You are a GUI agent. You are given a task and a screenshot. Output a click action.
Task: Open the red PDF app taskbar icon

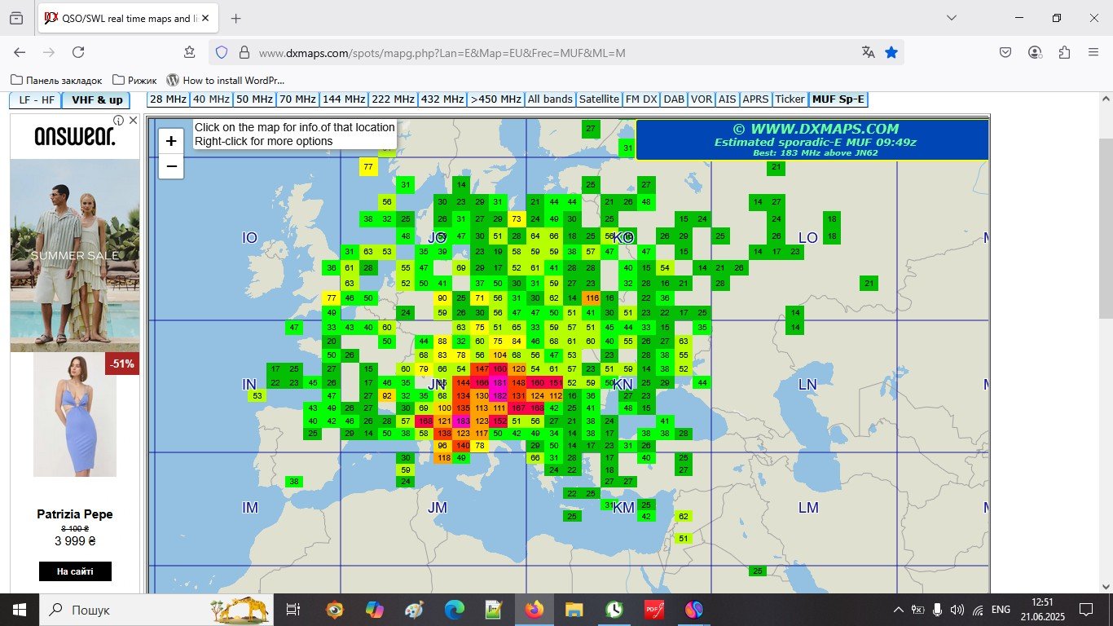pos(654,610)
